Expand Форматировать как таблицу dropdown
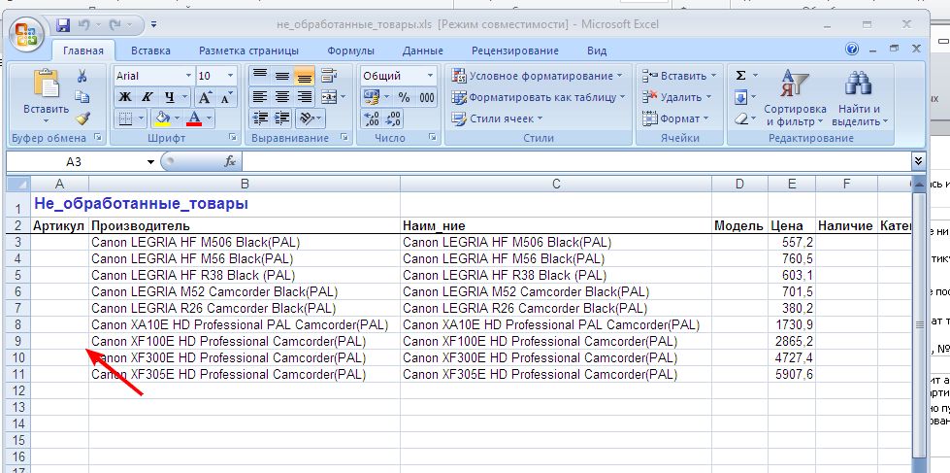The height and width of the screenshot is (473, 950). (x=622, y=97)
